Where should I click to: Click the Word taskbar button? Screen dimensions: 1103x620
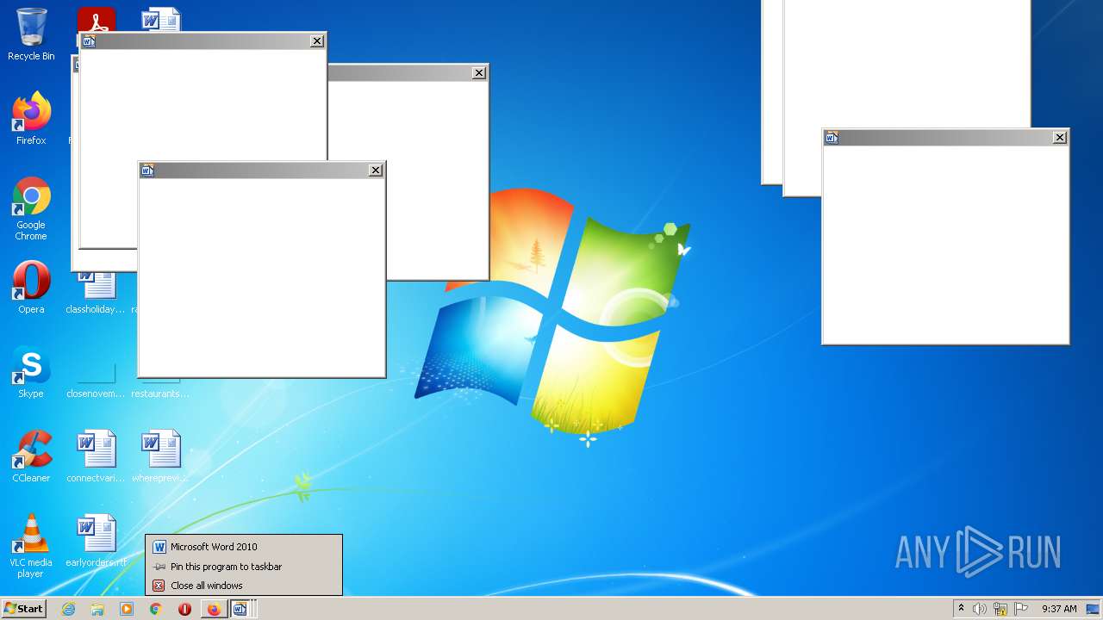click(x=241, y=609)
